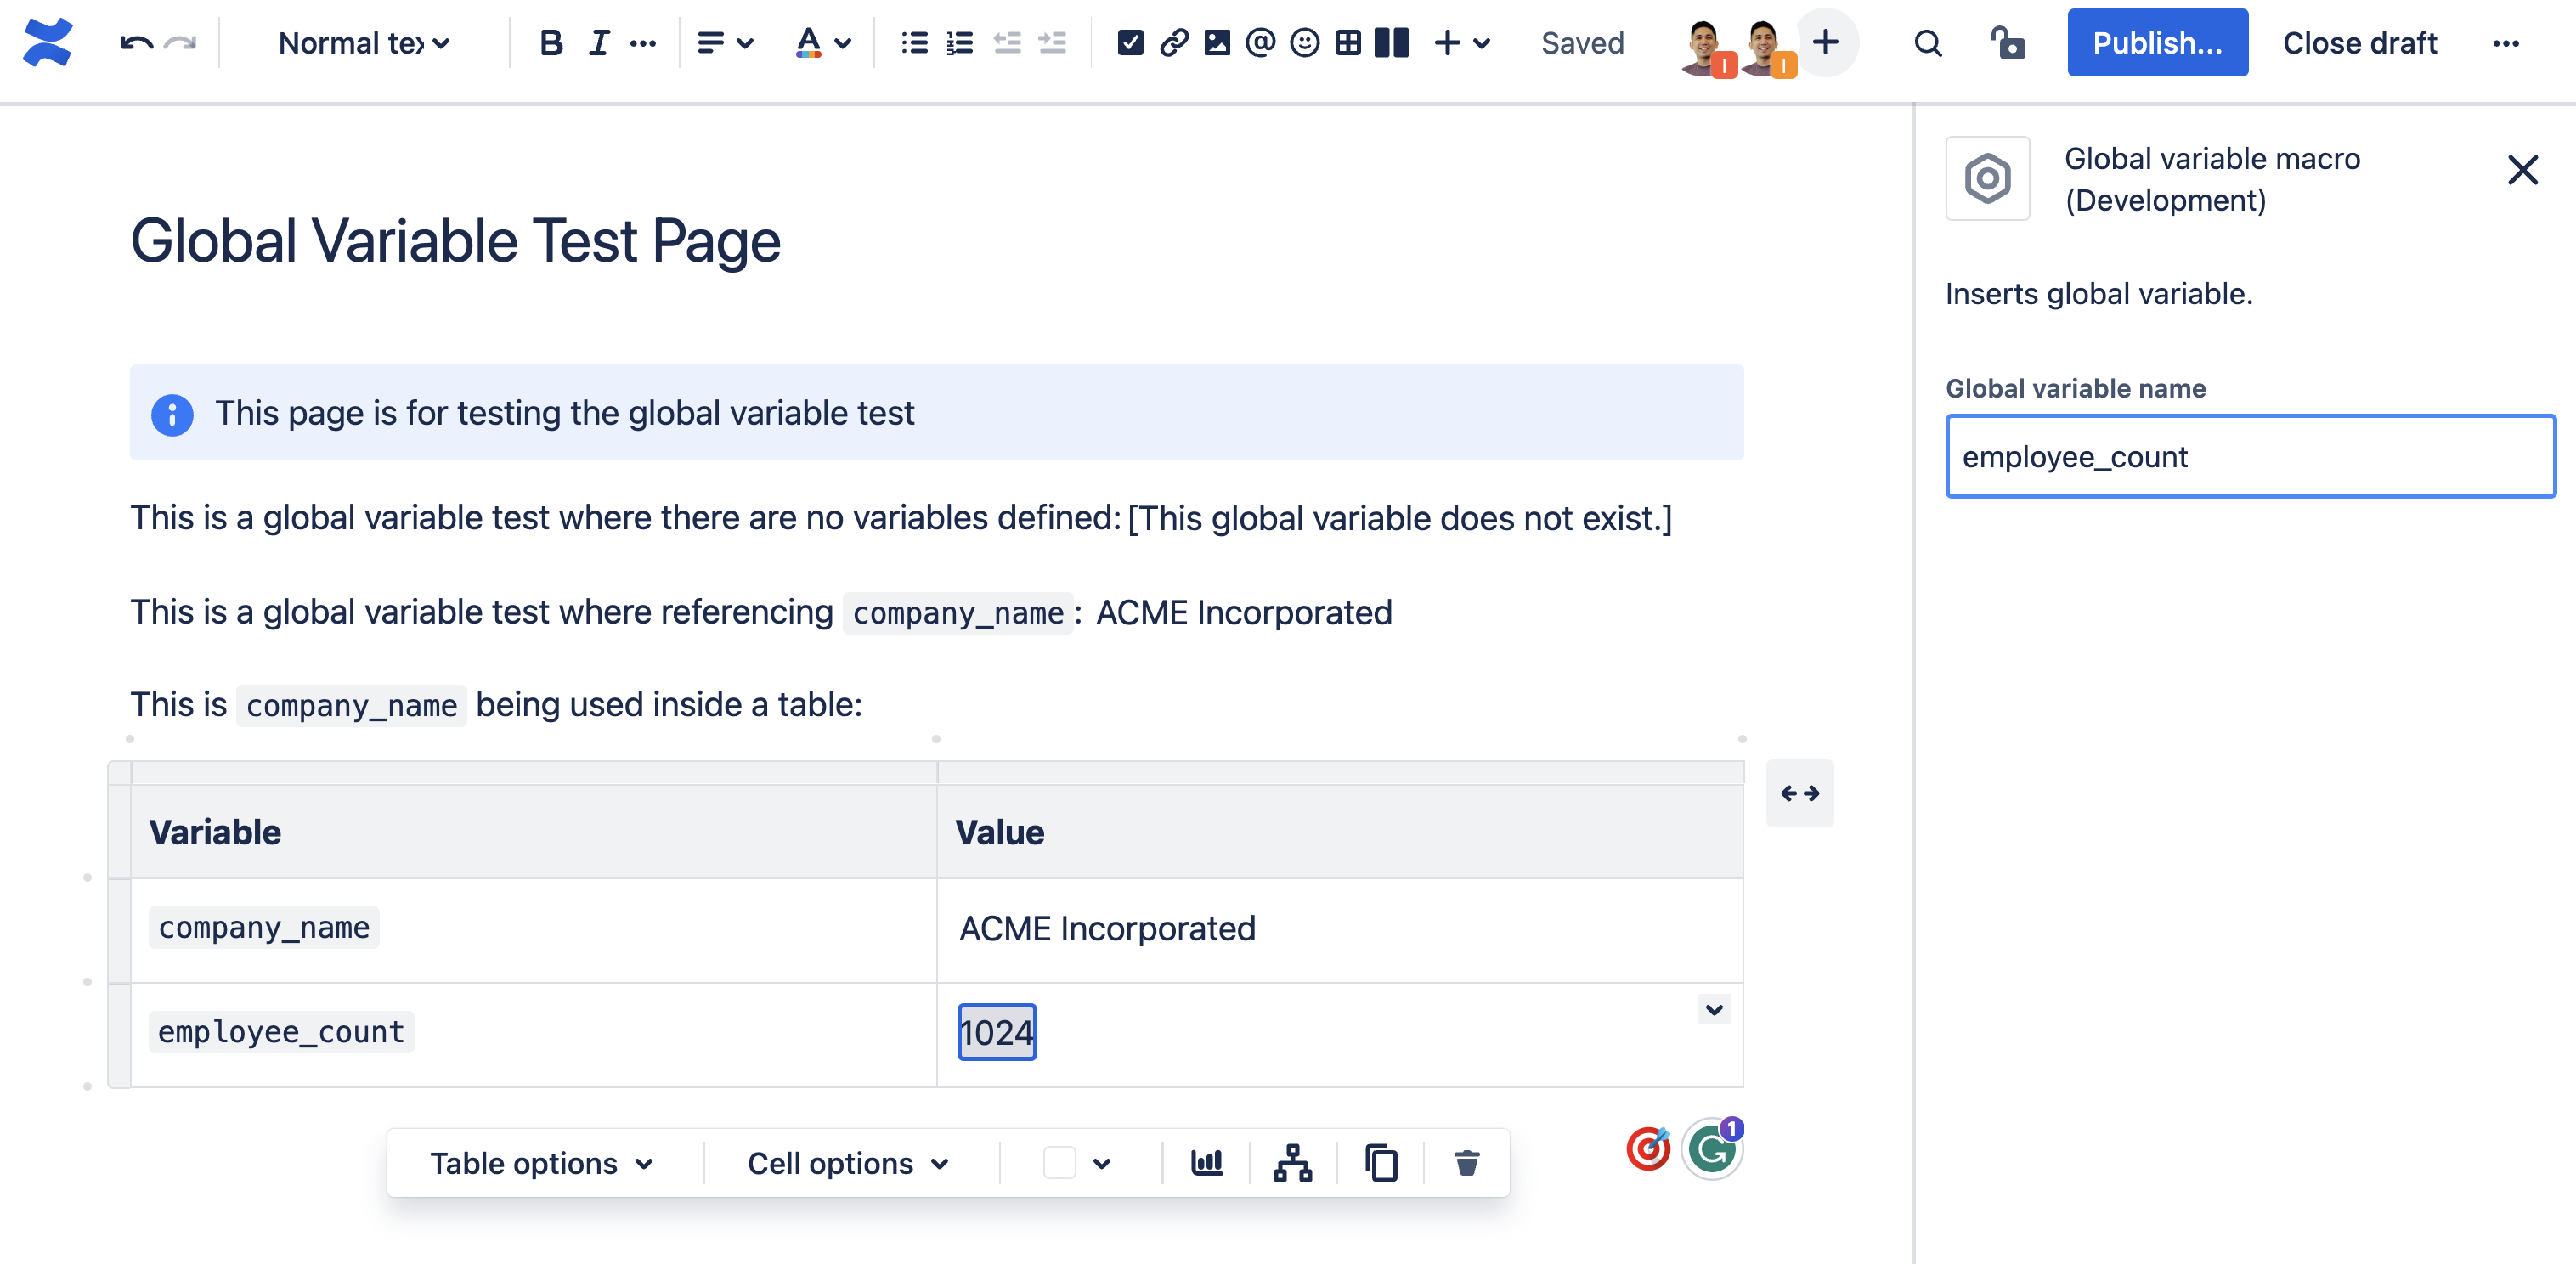The height and width of the screenshot is (1264, 2576).
Task: Open the Normal text style dropdown
Action: [x=364, y=43]
